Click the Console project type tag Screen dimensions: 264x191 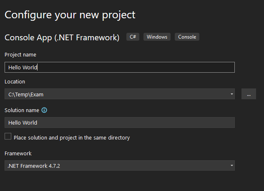click(x=187, y=37)
